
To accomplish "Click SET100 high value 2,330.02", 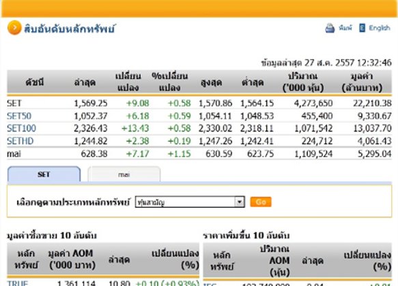I will coord(215,128).
